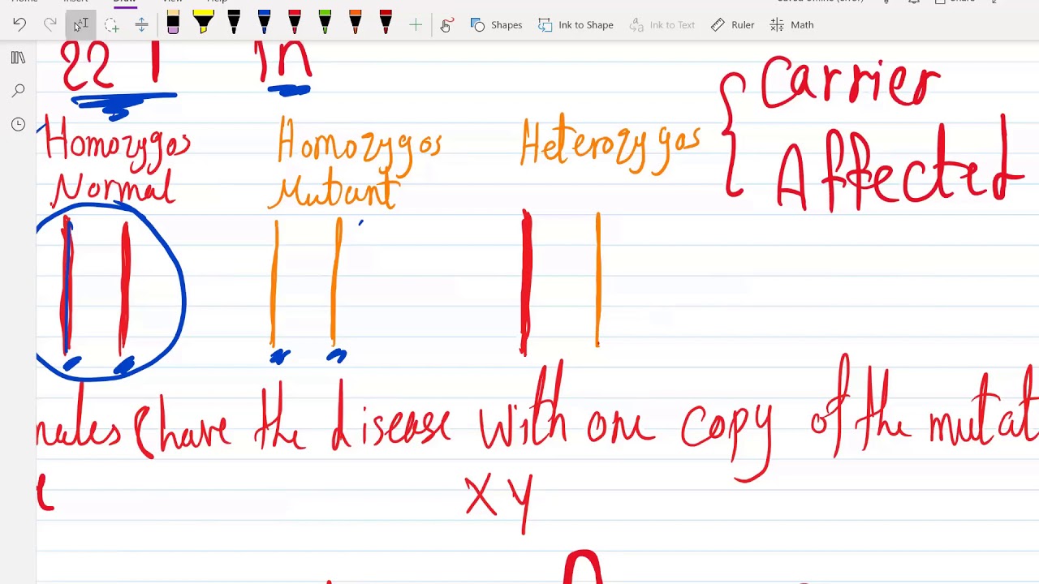This screenshot has height=584, width=1039.
Task: Switch to the Draw tab
Action: 124,2
